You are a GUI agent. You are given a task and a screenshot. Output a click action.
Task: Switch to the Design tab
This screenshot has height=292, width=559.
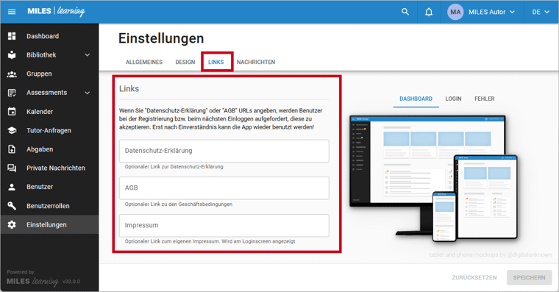[185, 62]
